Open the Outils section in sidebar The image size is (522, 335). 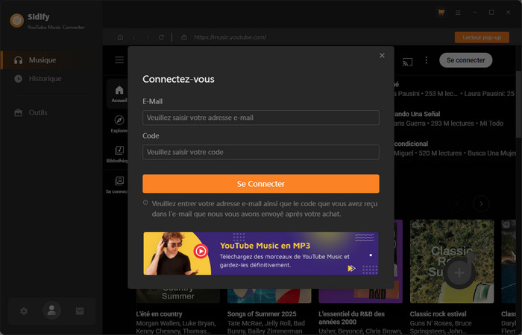coord(37,112)
